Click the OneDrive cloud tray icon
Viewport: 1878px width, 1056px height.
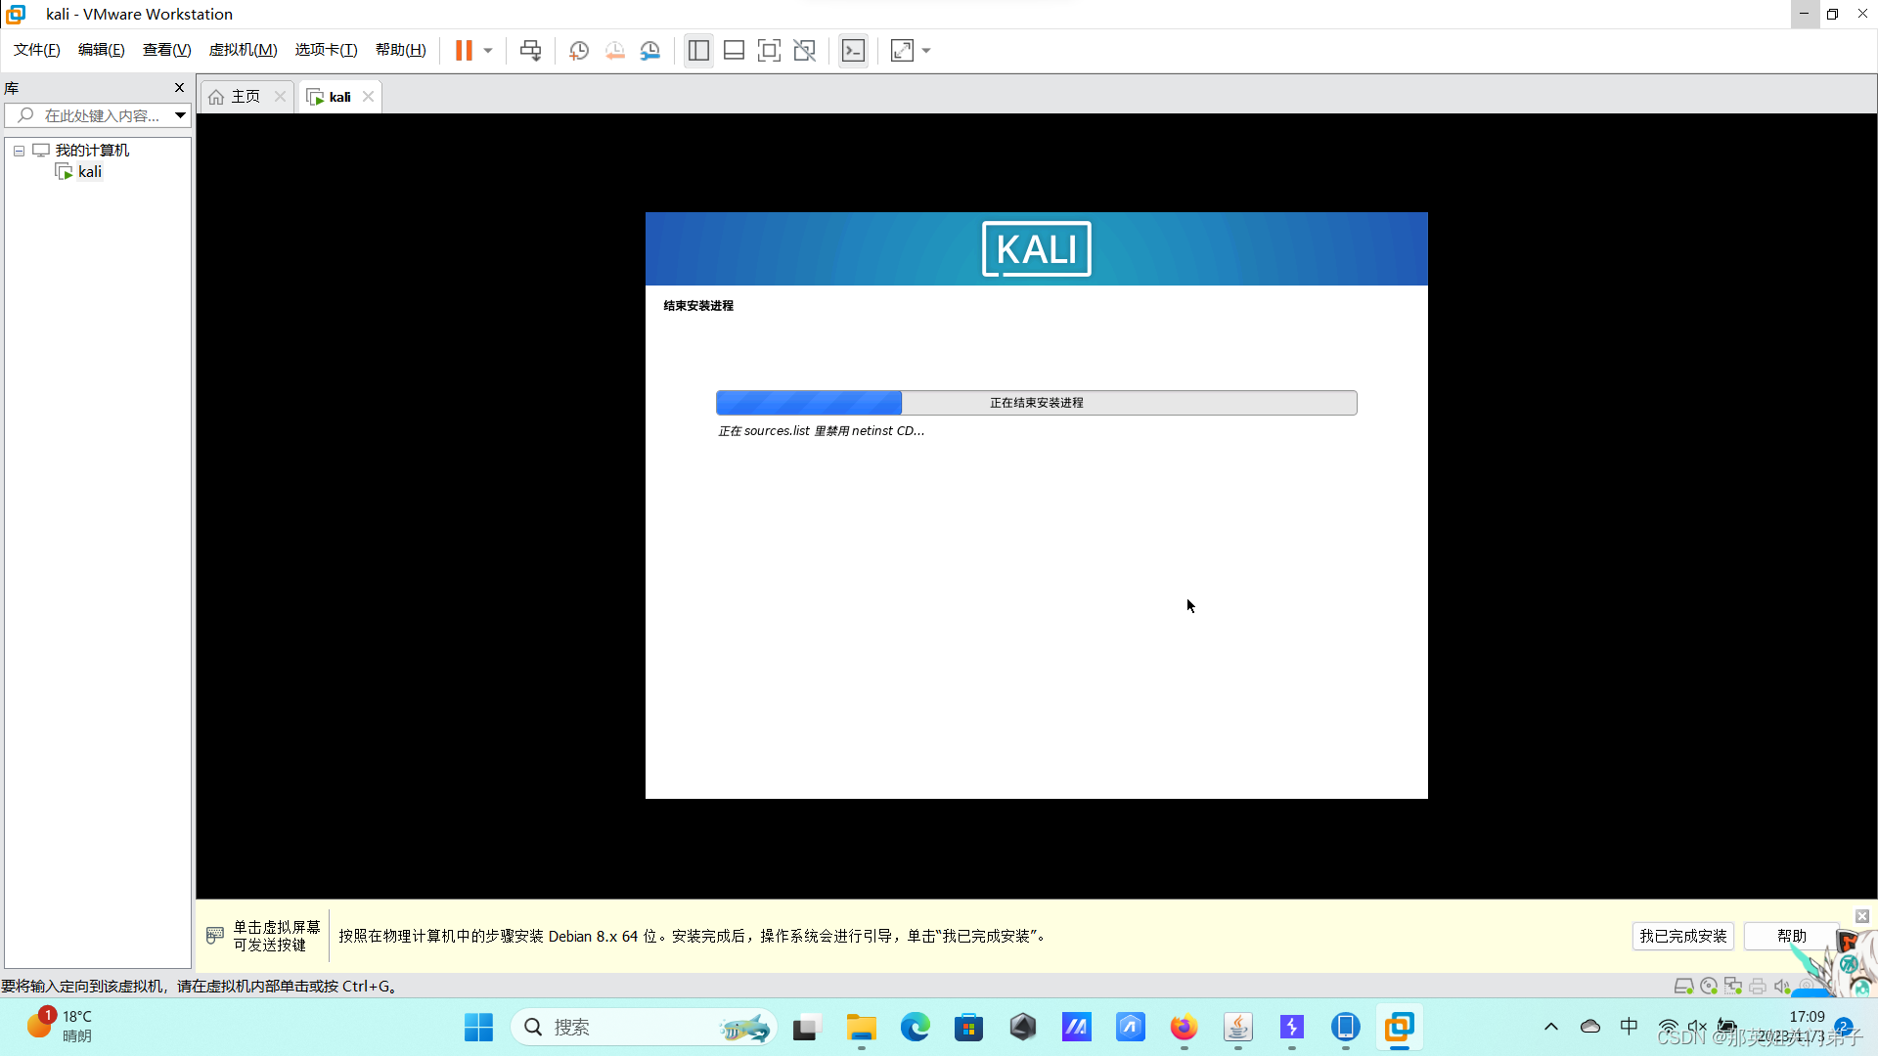1590,1027
